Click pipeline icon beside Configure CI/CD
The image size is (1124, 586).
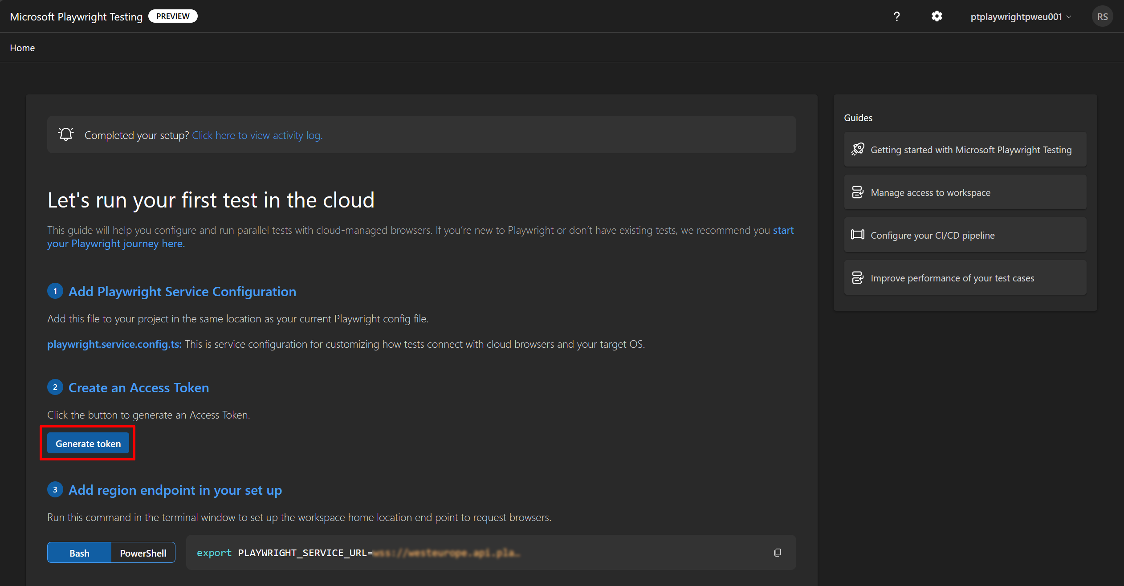(x=857, y=235)
